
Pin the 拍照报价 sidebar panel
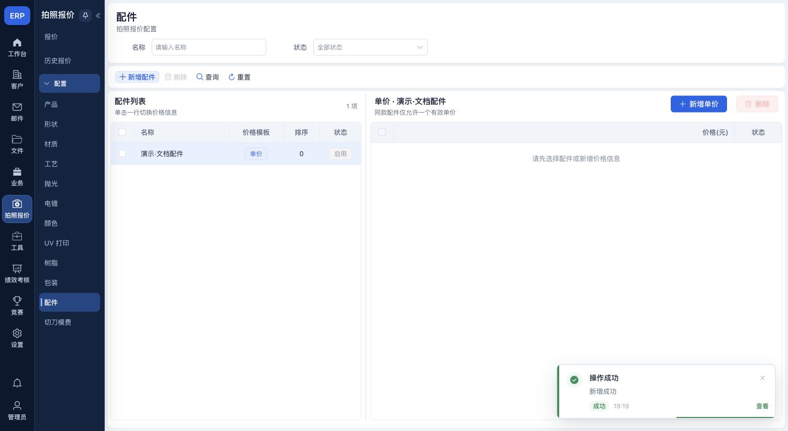coord(85,16)
